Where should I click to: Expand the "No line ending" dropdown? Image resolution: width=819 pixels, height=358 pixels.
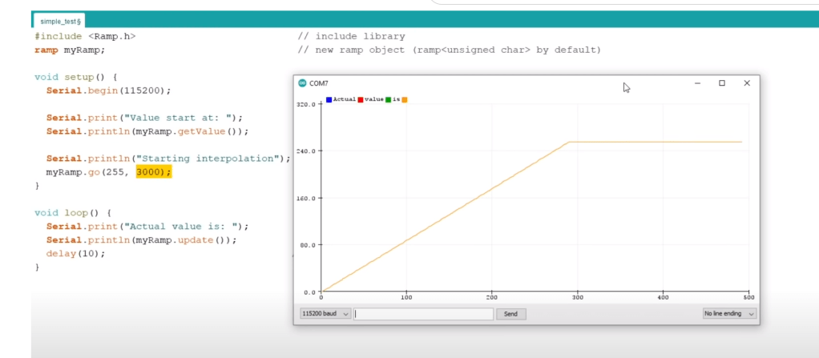[728, 314]
